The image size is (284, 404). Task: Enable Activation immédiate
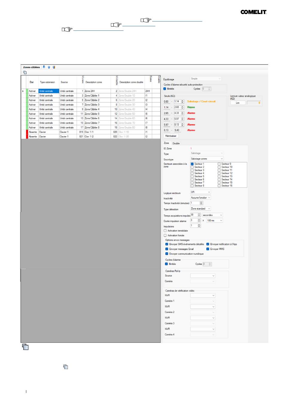165,231
